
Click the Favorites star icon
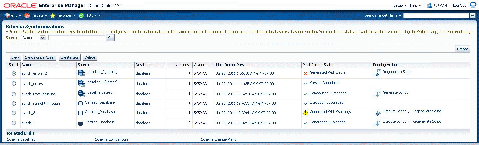click(53, 15)
